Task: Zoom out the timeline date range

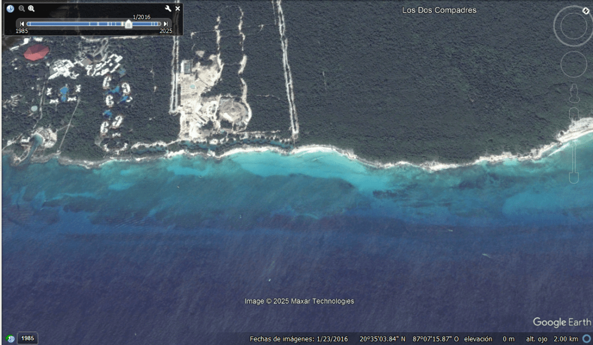Action: [x=21, y=9]
